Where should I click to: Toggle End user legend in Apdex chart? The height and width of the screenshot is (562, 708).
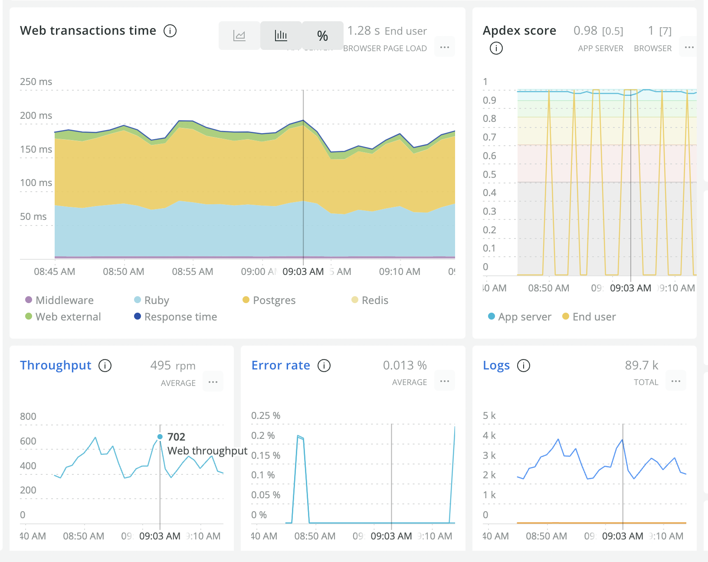[x=589, y=317]
